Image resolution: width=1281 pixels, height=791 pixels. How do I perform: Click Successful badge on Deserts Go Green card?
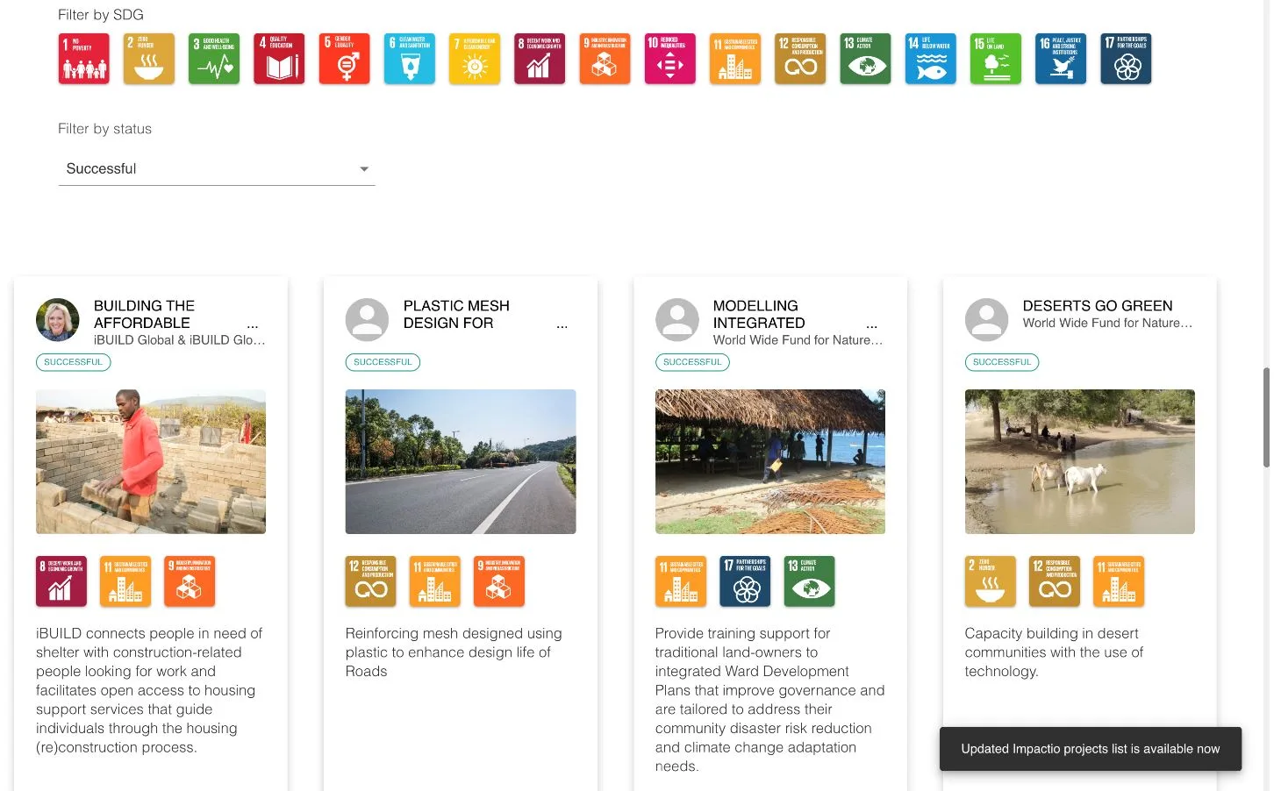(1001, 362)
